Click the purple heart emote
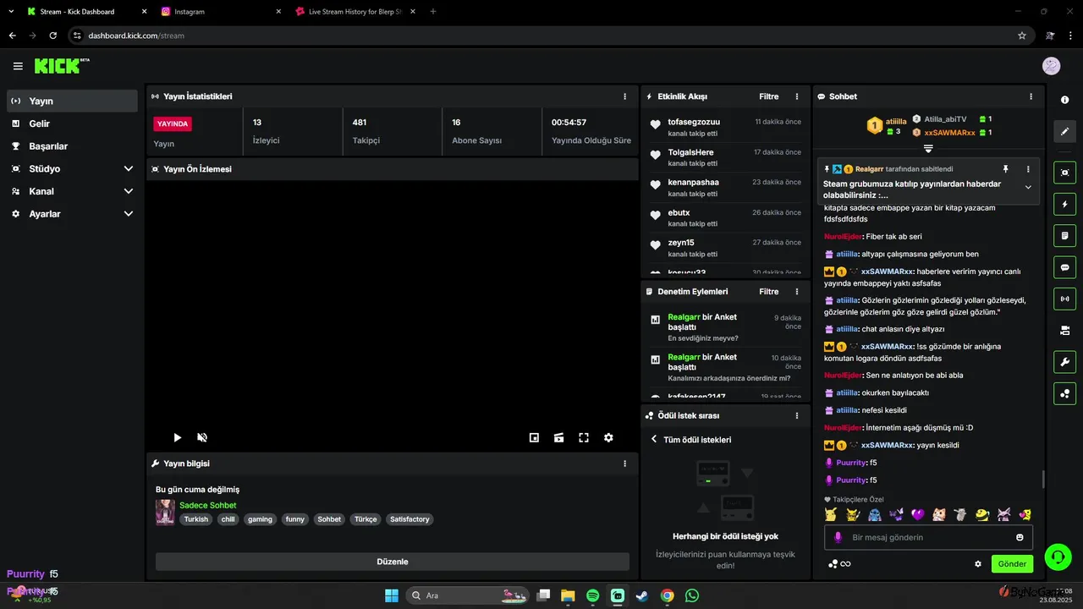 (917, 514)
